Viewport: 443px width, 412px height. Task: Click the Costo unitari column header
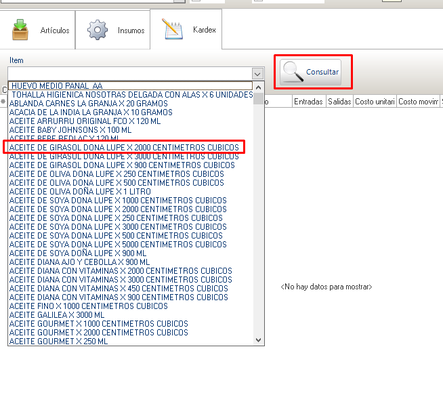375,101
